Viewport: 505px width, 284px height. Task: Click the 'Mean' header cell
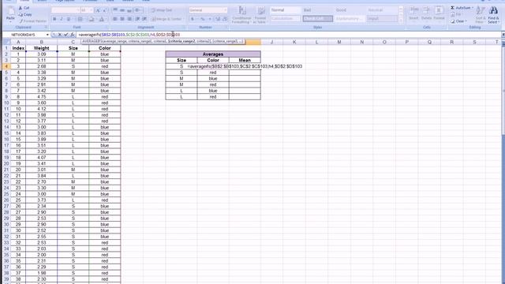(245, 60)
